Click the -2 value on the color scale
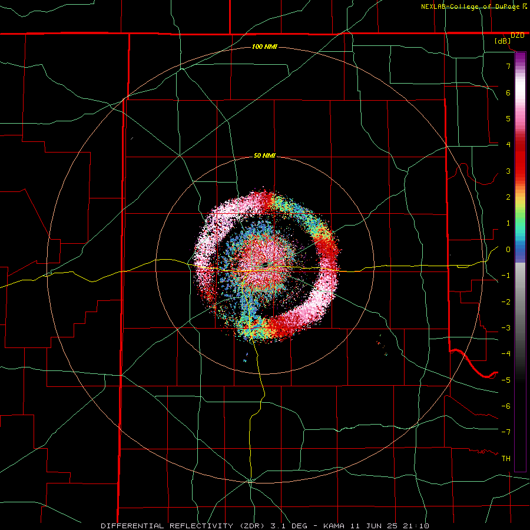The width and height of the screenshot is (530, 530). coord(506,302)
